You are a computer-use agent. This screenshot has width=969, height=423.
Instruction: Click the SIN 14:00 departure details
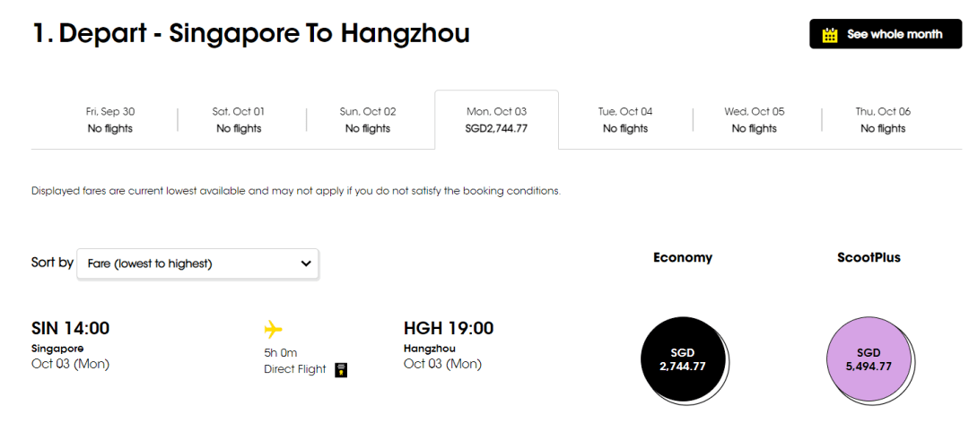(71, 329)
